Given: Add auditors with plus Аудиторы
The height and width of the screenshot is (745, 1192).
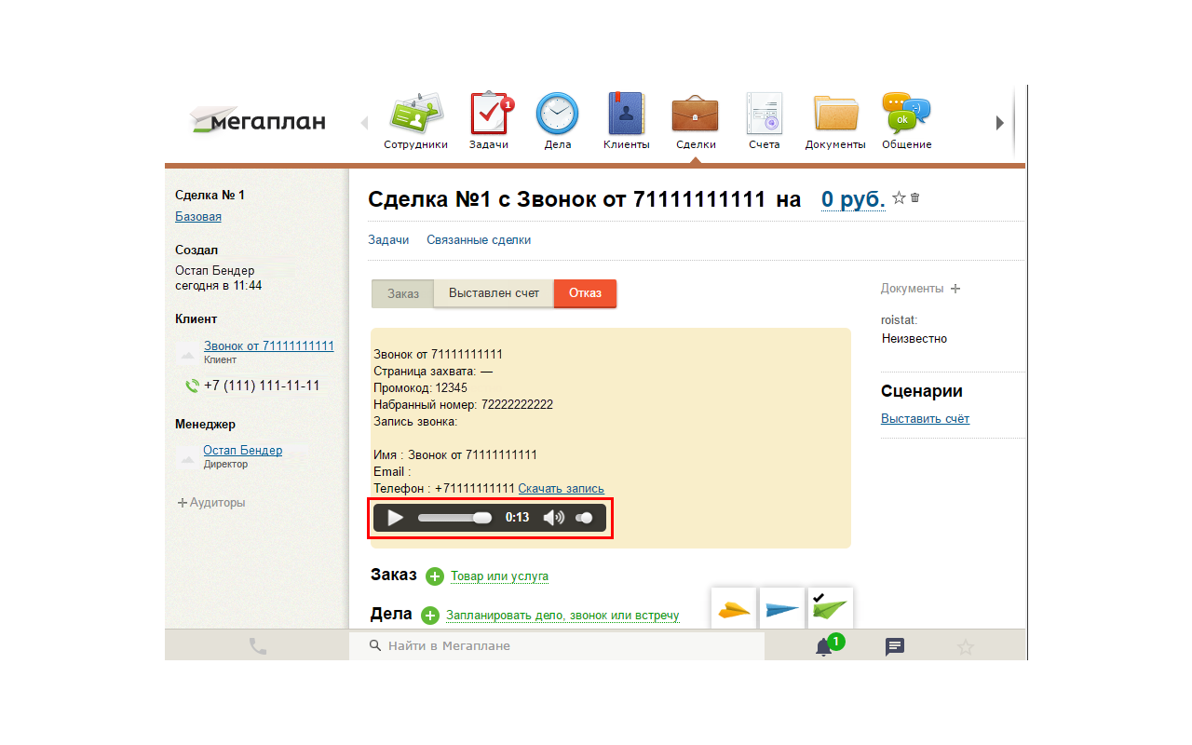Looking at the screenshot, I should pos(211,503).
